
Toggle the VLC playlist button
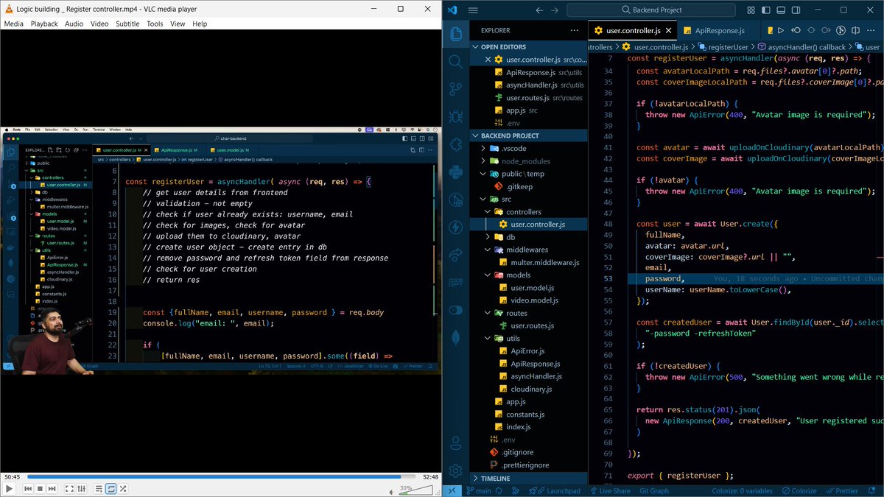(x=99, y=488)
